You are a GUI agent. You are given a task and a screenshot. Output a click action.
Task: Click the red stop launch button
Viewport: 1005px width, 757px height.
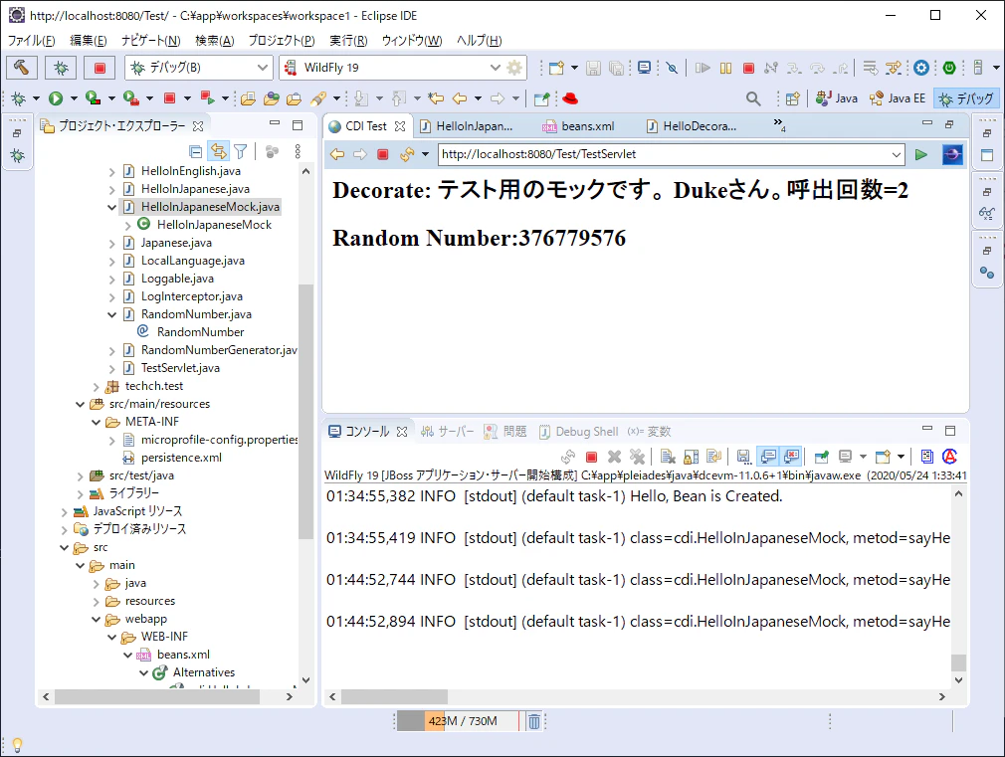click(x=100, y=68)
